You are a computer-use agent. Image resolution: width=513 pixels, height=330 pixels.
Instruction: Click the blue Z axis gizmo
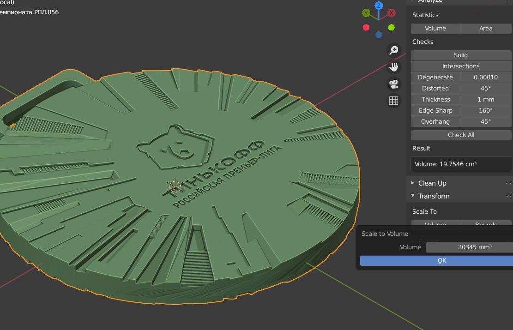click(379, 6)
